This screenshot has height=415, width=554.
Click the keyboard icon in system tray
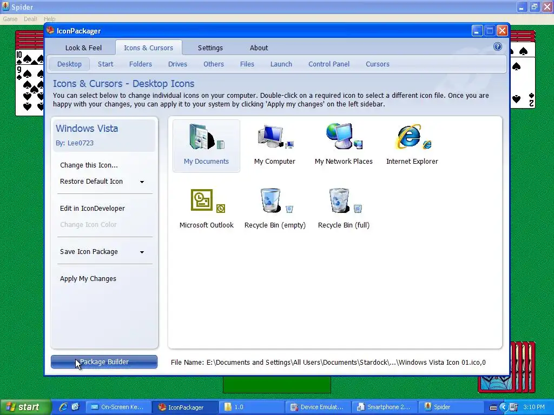(x=493, y=407)
